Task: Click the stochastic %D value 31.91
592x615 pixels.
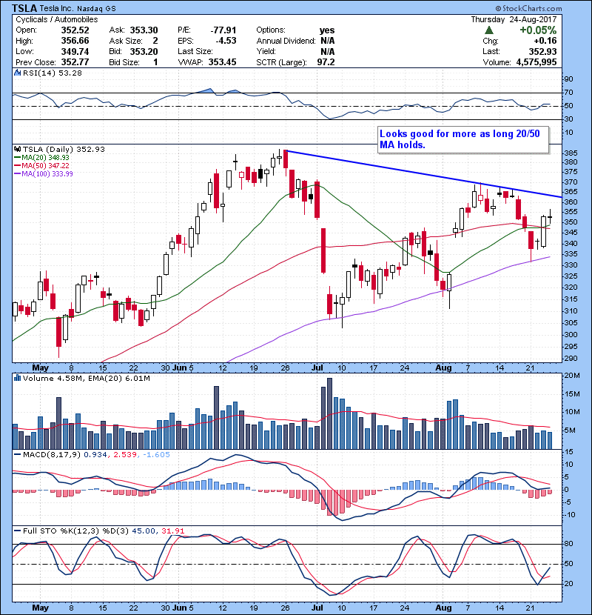Action: point(173,531)
